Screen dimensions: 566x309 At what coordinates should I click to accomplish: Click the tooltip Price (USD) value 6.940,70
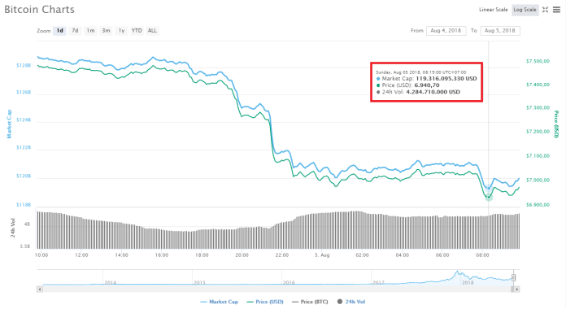tap(427, 85)
